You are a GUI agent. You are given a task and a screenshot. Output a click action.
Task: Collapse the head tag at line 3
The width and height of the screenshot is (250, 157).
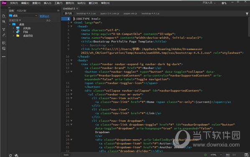pos(71,26)
